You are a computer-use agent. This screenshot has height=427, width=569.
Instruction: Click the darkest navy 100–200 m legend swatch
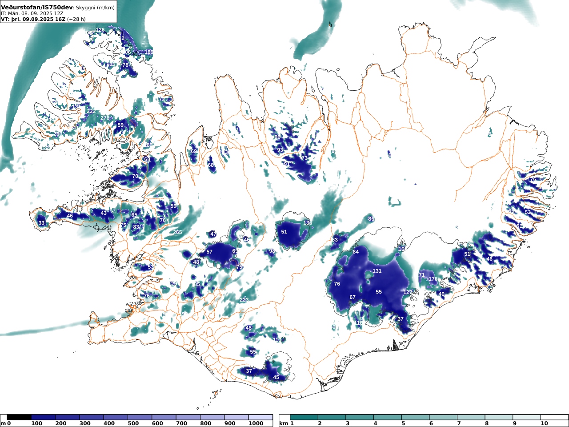[44, 417]
